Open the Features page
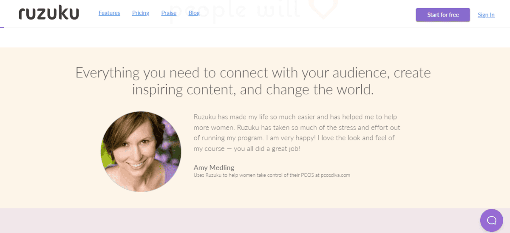Screen dimensions: 510x233 click(109, 13)
